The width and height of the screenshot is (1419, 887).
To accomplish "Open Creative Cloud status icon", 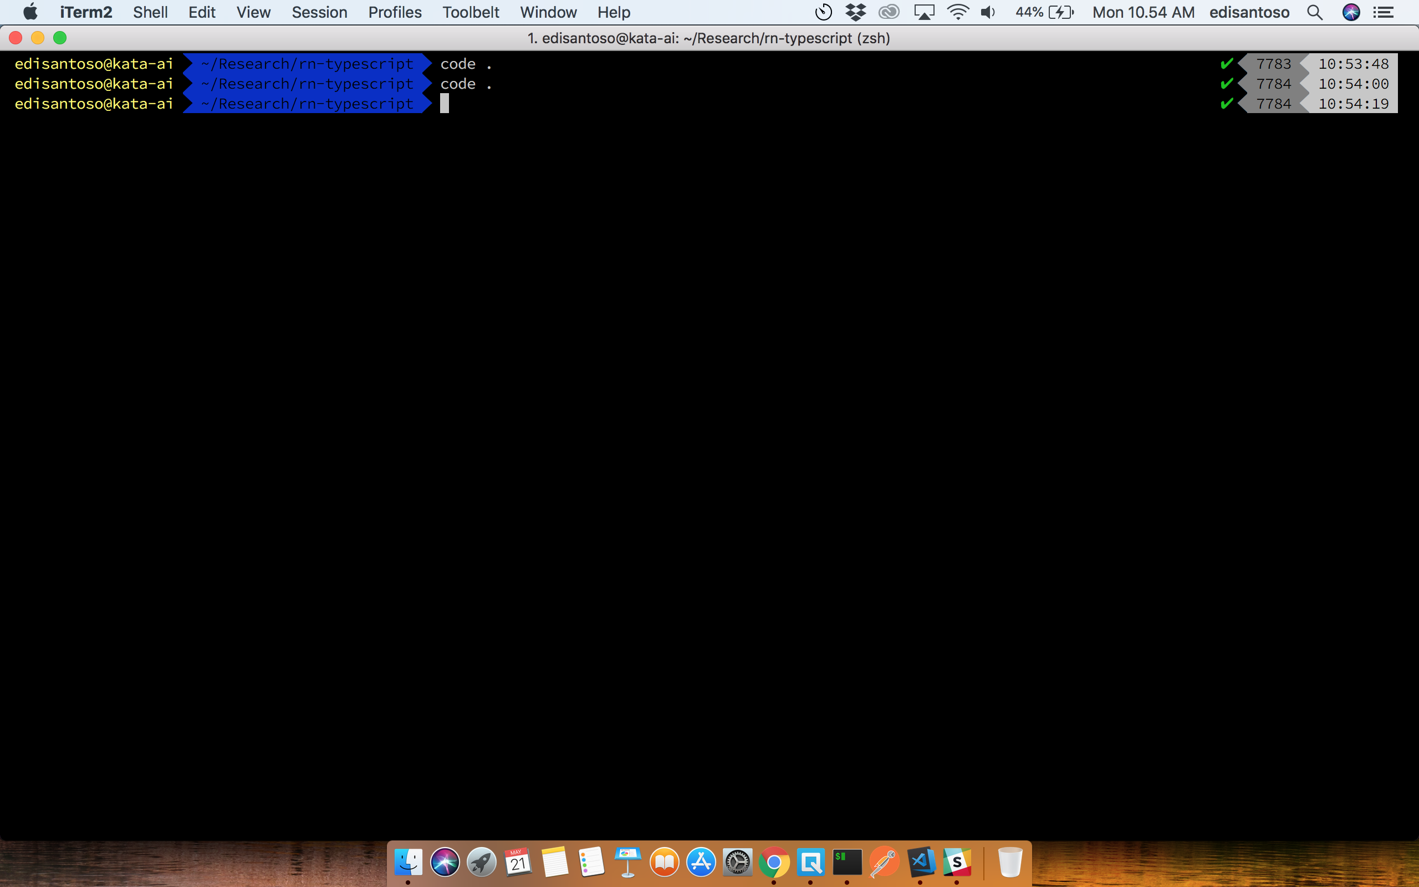I will (889, 12).
